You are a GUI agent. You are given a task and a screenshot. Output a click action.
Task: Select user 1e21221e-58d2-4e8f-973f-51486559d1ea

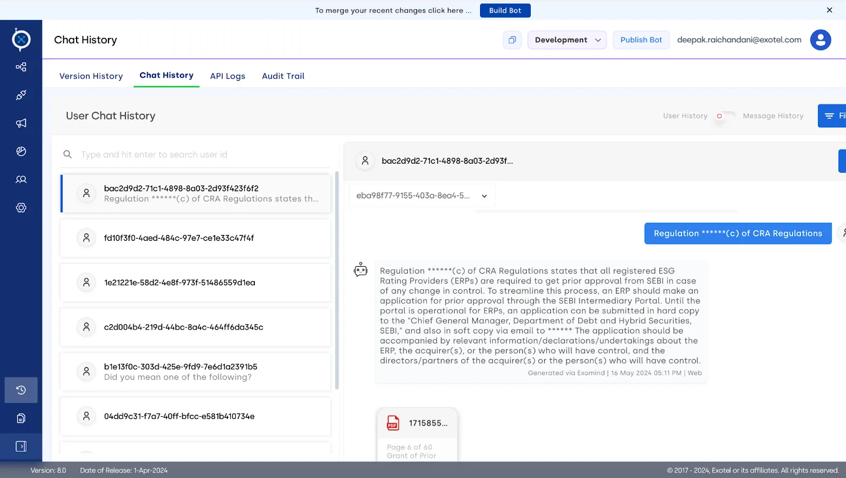coord(196,283)
